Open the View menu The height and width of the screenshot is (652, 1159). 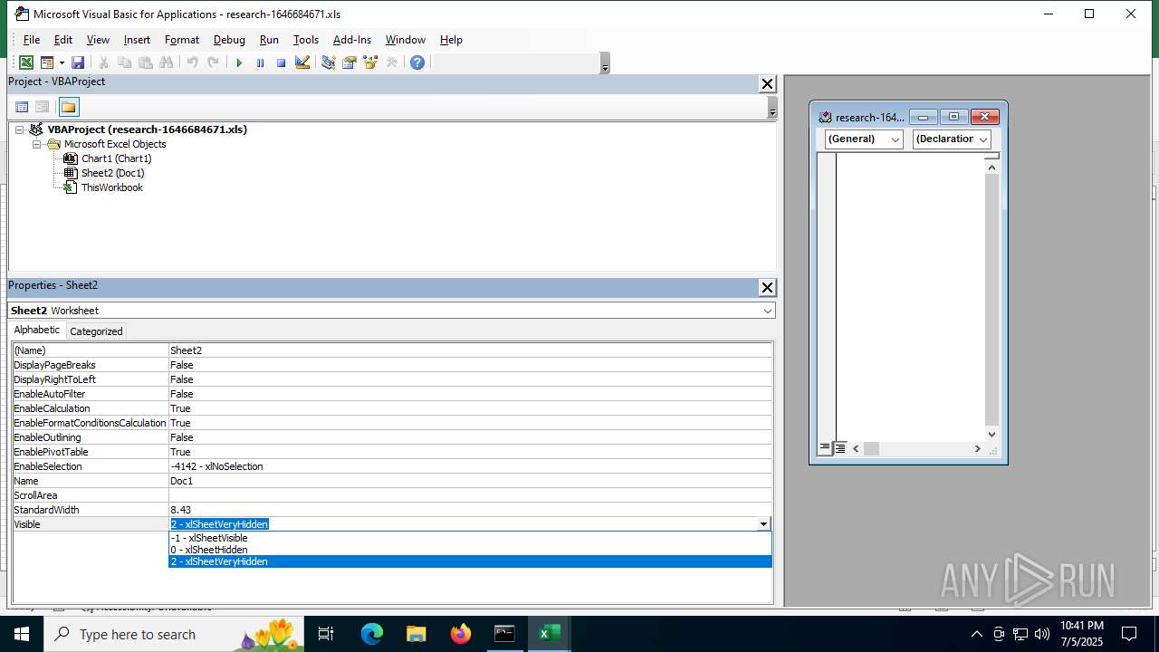coord(98,40)
